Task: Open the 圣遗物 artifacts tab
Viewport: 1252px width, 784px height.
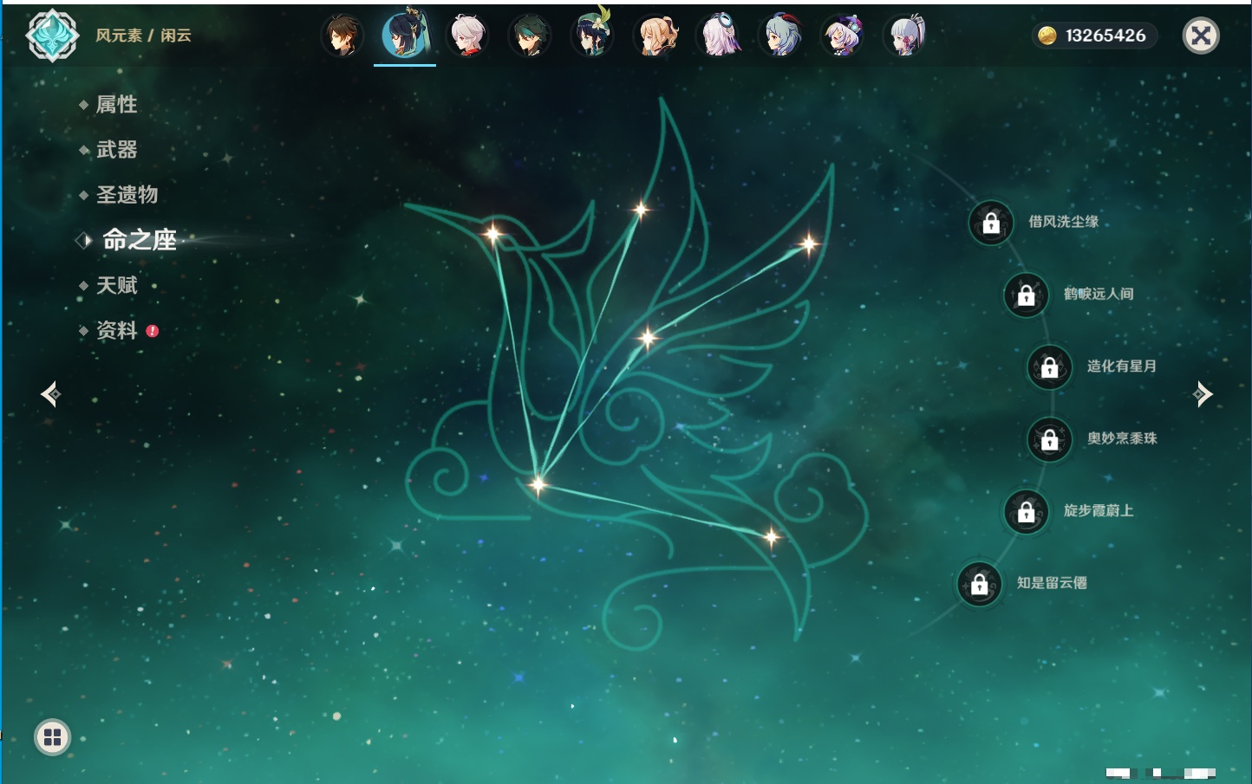Action: point(127,195)
